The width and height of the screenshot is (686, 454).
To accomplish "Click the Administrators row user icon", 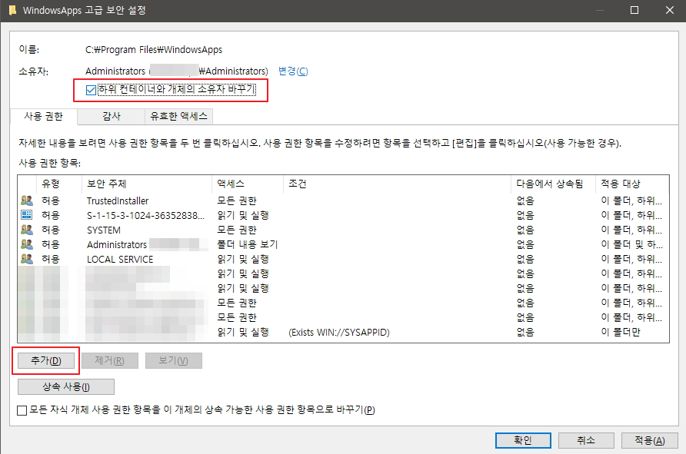I will [x=27, y=244].
